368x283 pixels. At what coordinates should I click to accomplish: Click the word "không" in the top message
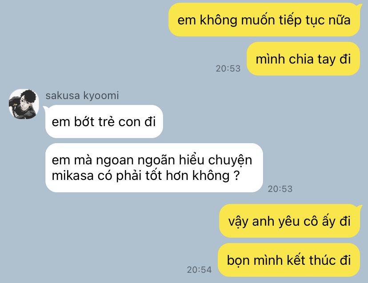[218, 20]
